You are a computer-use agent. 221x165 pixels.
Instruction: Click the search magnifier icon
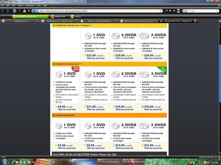point(217,11)
